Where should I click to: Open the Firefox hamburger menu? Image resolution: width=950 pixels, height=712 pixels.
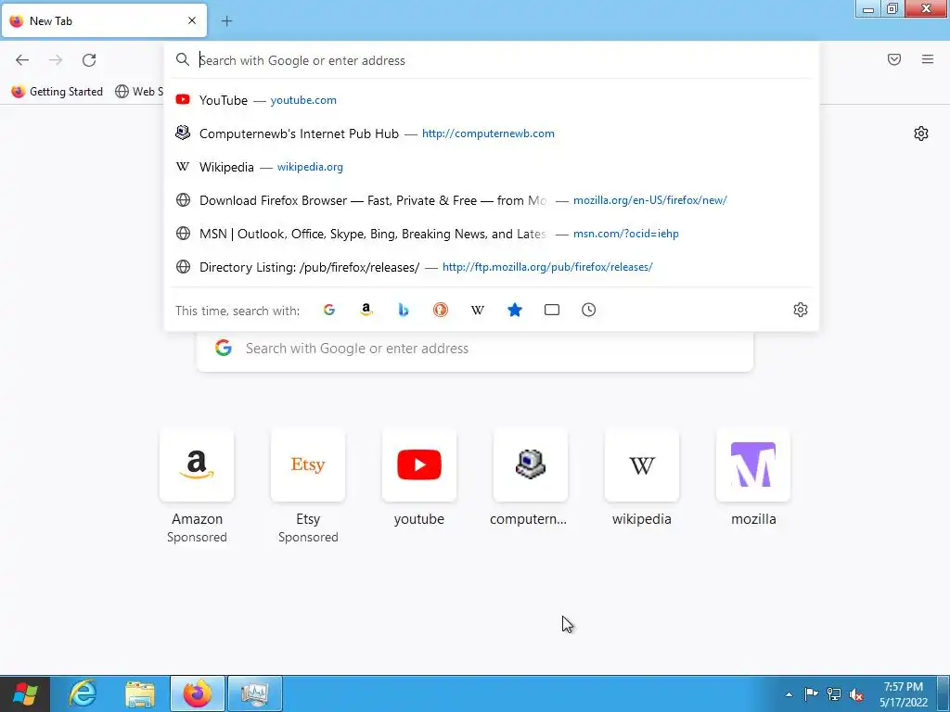(x=928, y=59)
